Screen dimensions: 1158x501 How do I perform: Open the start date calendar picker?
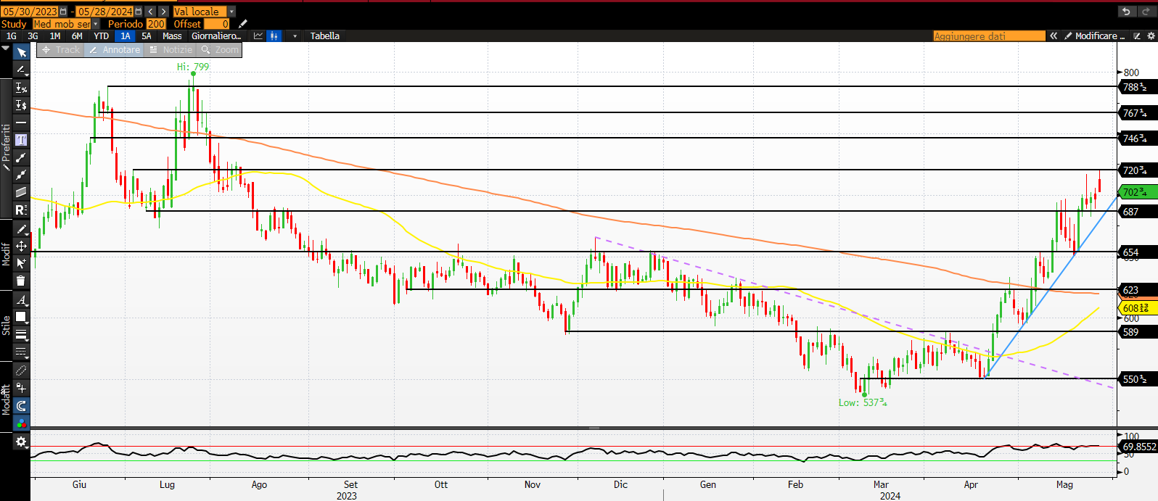coord(63,12)
